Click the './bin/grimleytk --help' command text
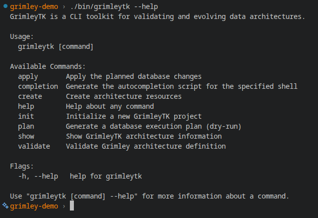Image resolution: width=318 pixels, height=218 pixels. tap(114, 6)
